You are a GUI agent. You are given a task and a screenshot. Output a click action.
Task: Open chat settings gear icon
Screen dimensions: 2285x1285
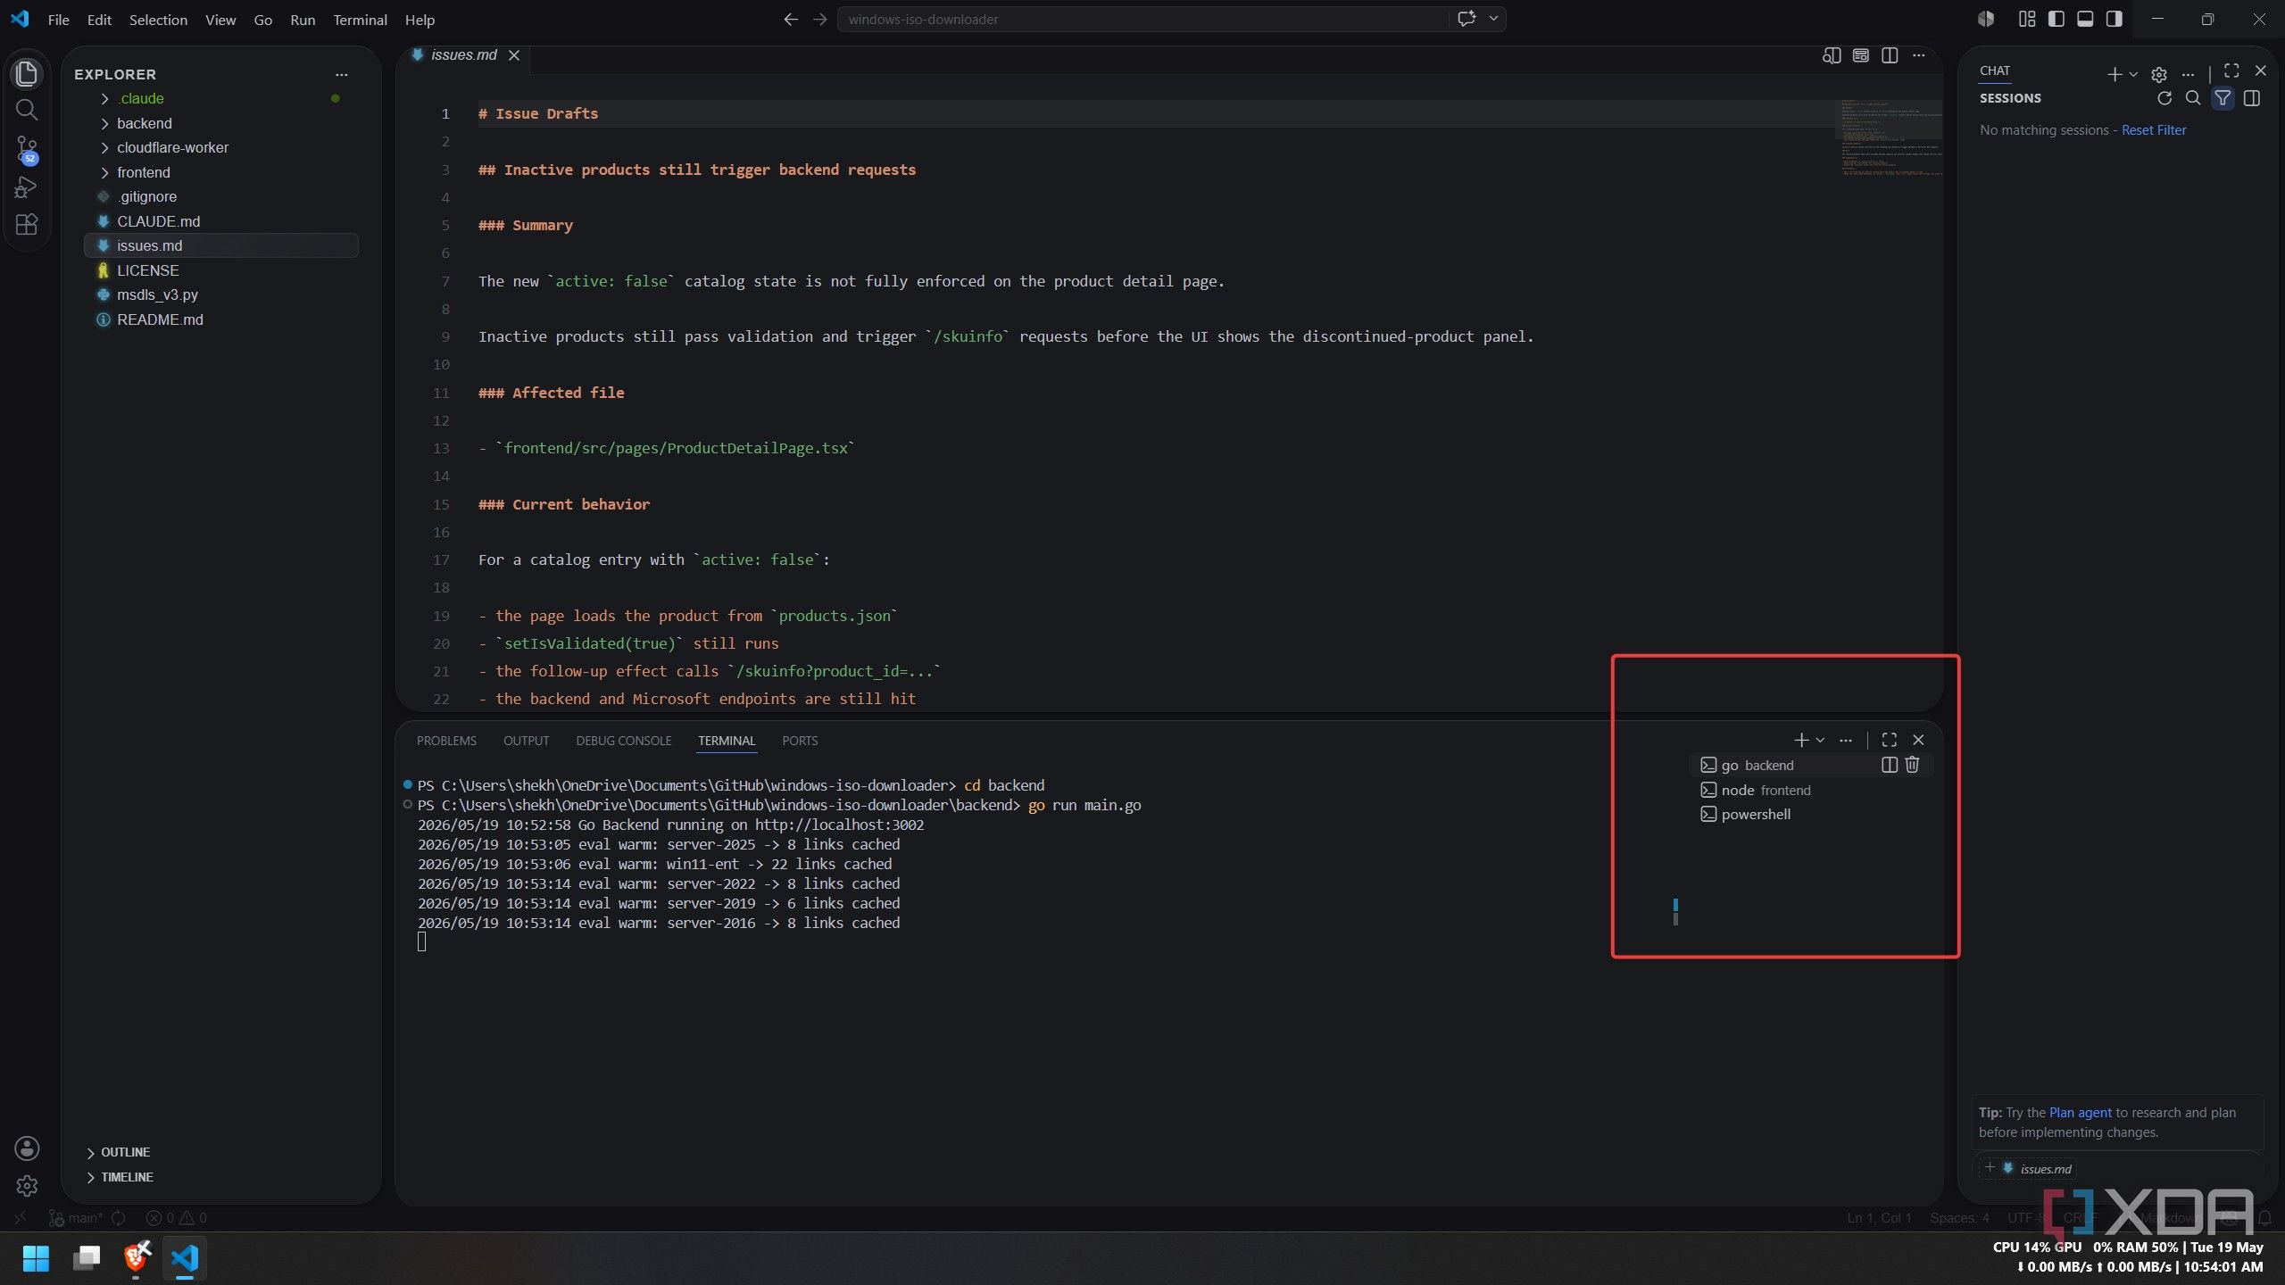[2158, 74]
